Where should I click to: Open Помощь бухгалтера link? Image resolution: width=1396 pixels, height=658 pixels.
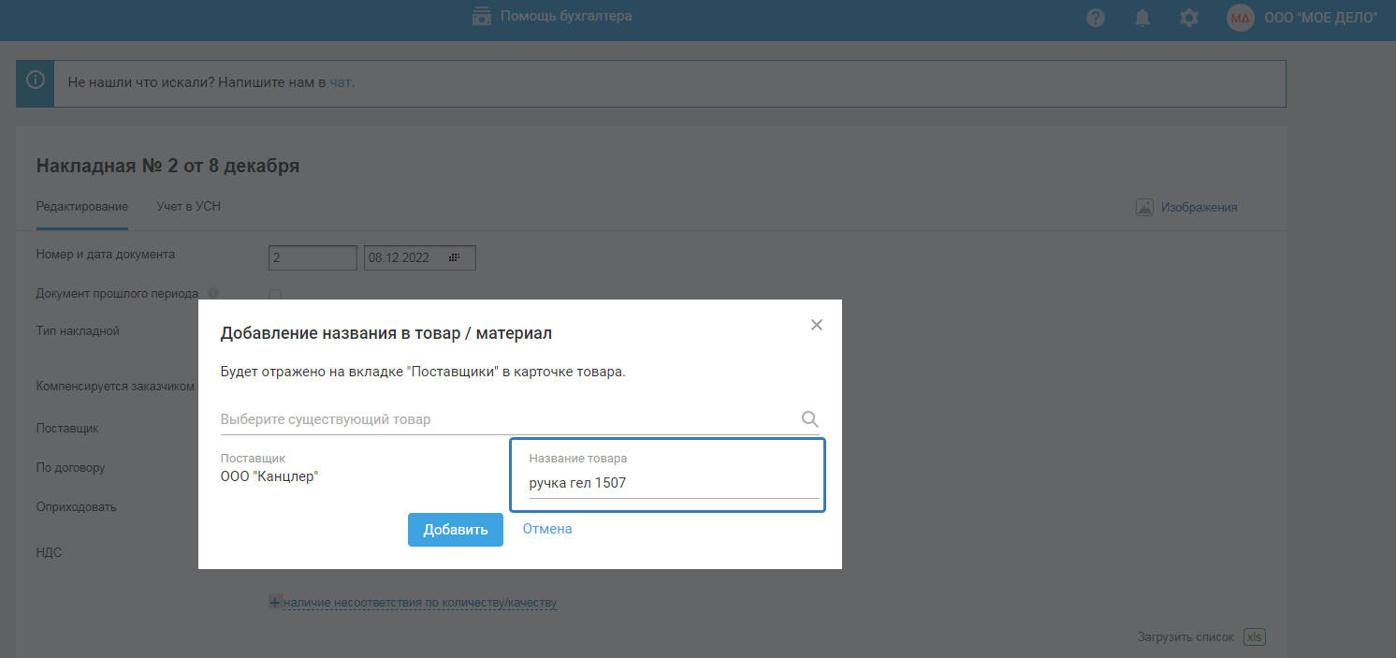click(566, 16)
